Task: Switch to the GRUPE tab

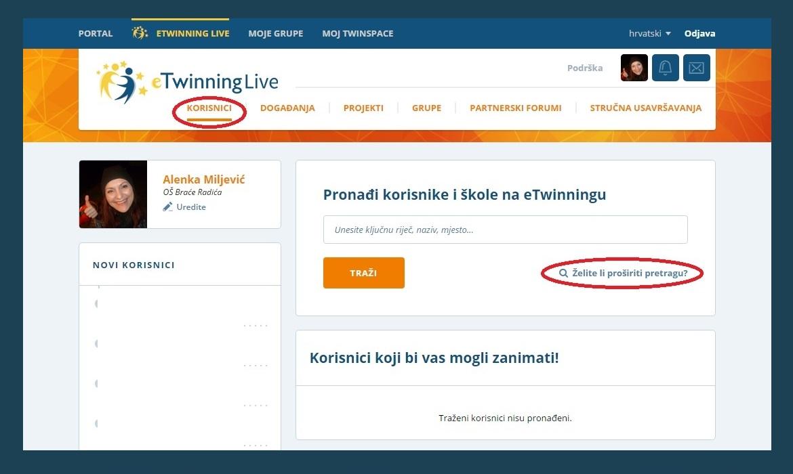Action: (426, 108)
